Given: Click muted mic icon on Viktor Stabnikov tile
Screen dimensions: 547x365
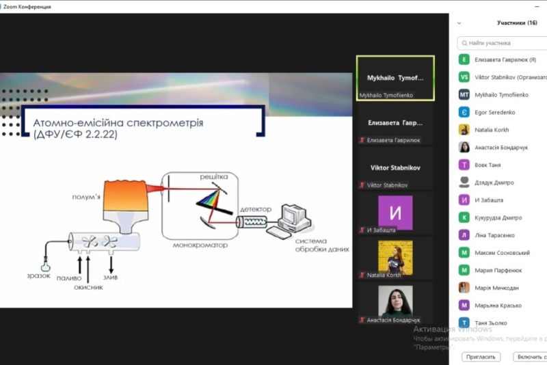Looking at the screenshot, I should click(x=362, y=185).
